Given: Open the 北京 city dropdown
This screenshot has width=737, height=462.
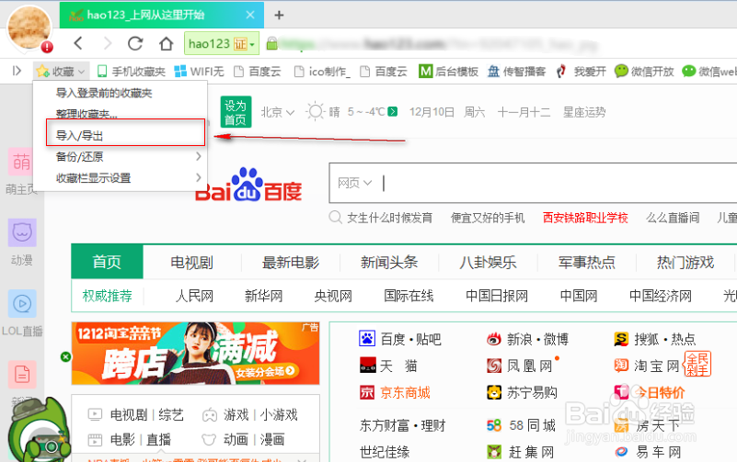Looking at the screenshot, I should (277, 112).
